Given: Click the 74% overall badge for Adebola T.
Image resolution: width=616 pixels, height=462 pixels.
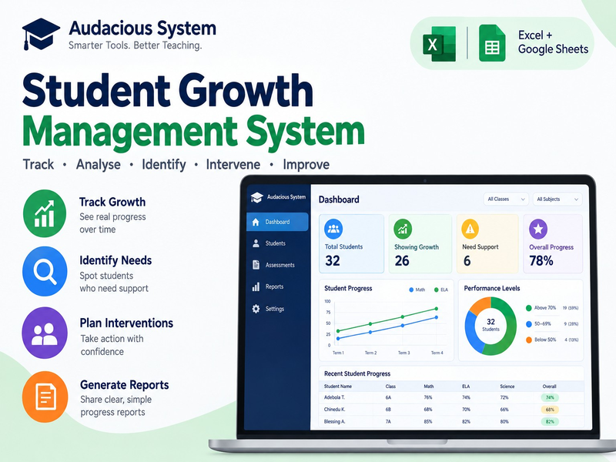Looking at the screenshot, I should [x=550, y=397].
